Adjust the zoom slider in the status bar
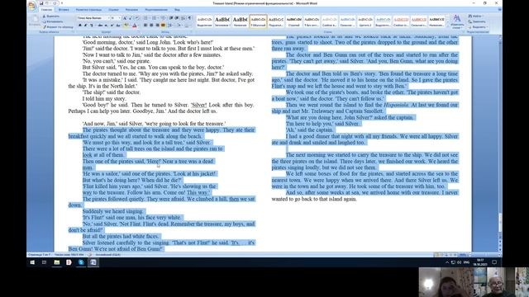 click(485, 255)
